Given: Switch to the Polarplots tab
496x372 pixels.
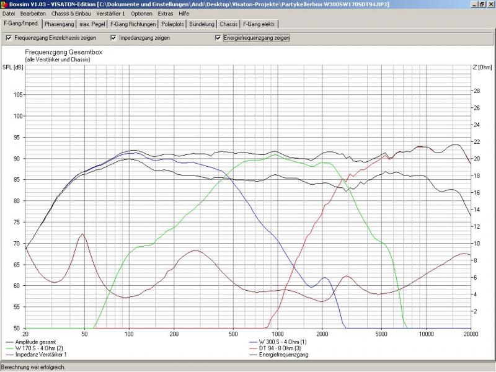Looking at the screenshot, I should tap(172, 24).
